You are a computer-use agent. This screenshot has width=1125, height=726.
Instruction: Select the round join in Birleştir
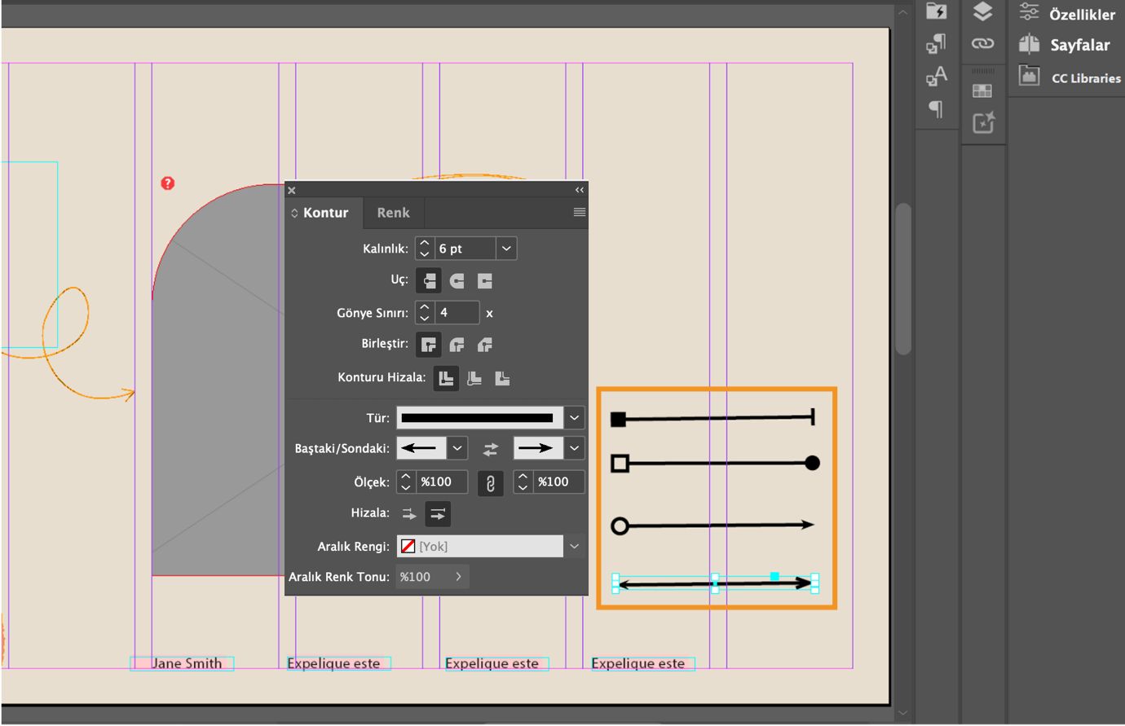pyautogui.click(x=457, y=345)
